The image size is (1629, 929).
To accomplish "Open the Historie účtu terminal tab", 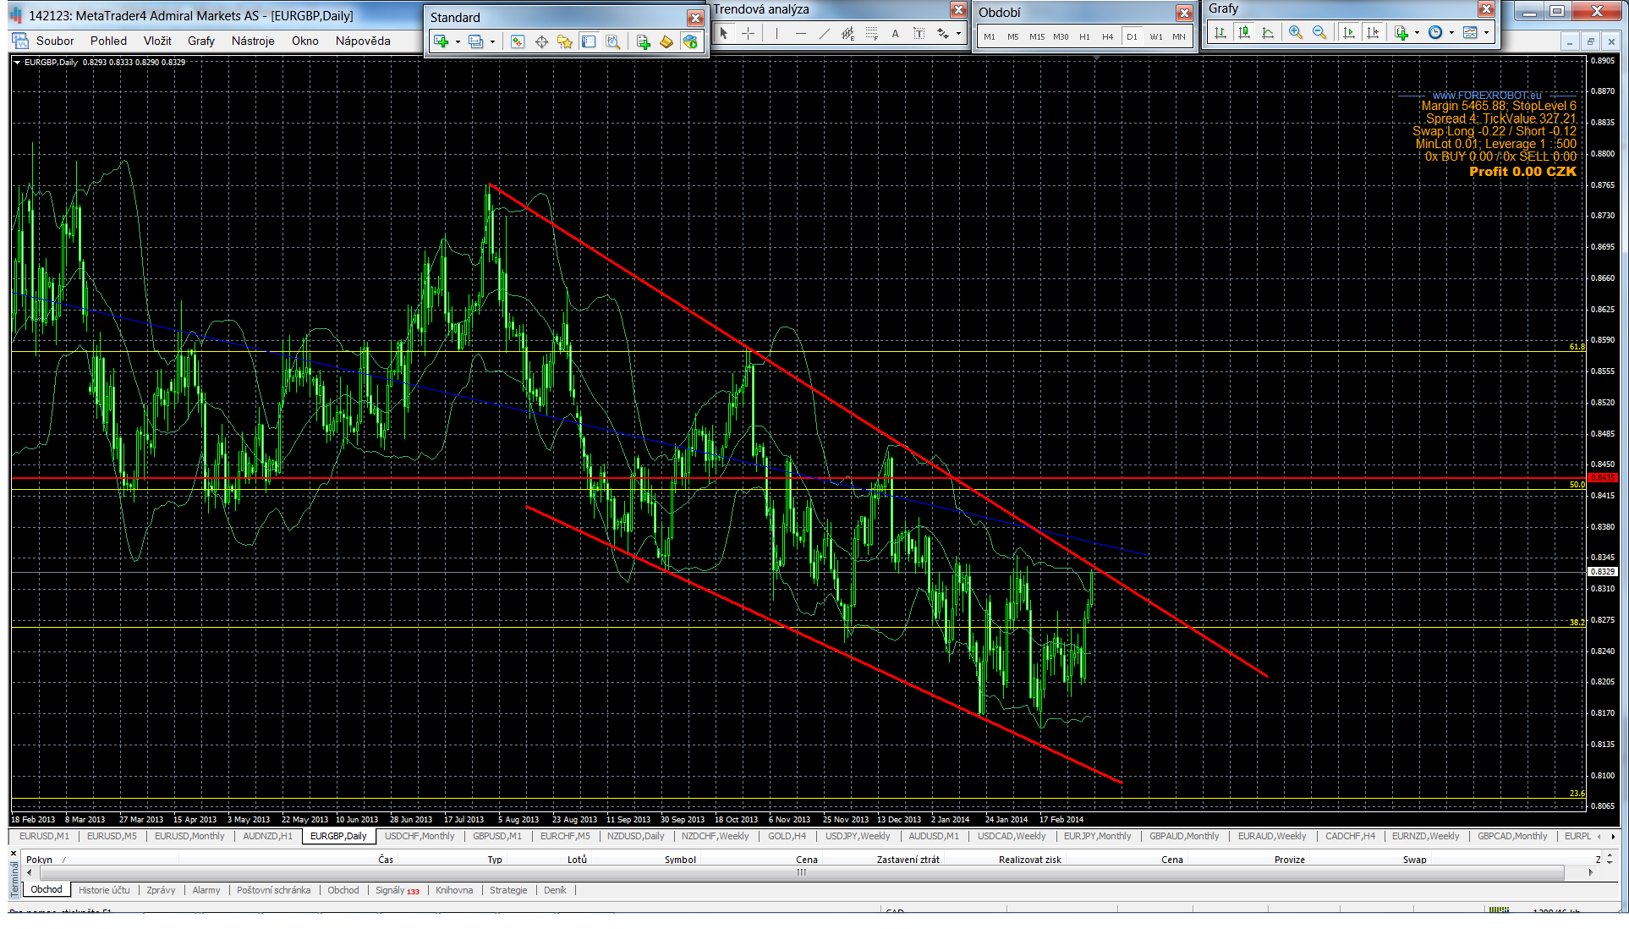I will click(x=104, y=890).
